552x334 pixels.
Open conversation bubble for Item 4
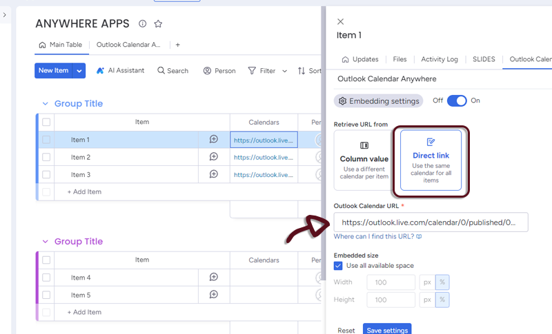click(x=213, y=278)
